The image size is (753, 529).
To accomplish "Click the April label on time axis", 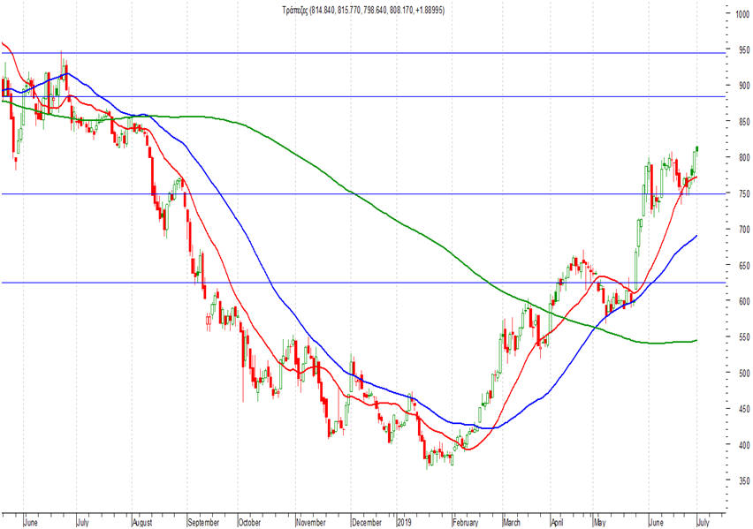I will tap(557, 522).
